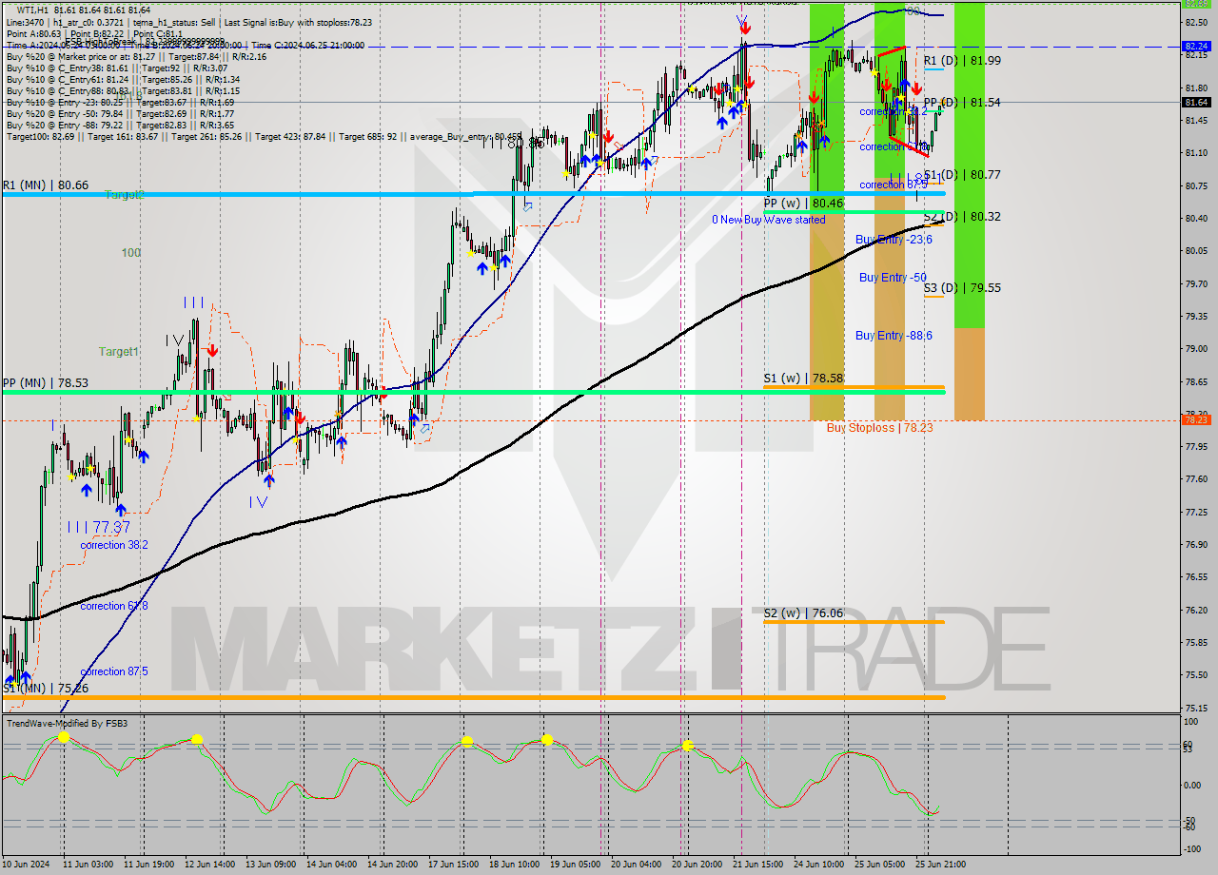Click the 'Buy %20 @ Entry -88: 79.22' line
Viewport: 1218px width, 875px height.
121,126
